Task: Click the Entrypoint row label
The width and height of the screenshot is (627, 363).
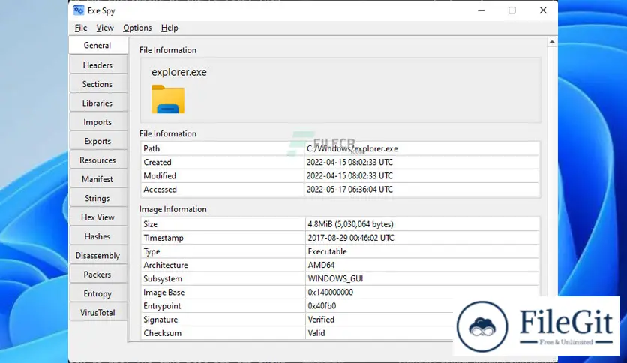Action: point(162,306)
